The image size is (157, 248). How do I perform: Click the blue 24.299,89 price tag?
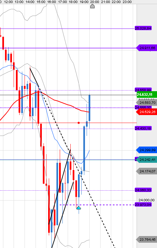pos(147,150)
